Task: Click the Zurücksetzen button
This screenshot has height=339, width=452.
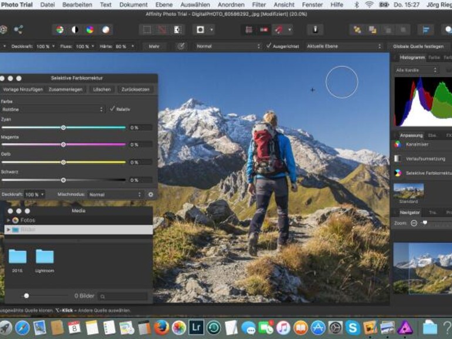Action: click(136, 90)
